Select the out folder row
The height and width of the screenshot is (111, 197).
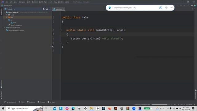coord(27,17)
